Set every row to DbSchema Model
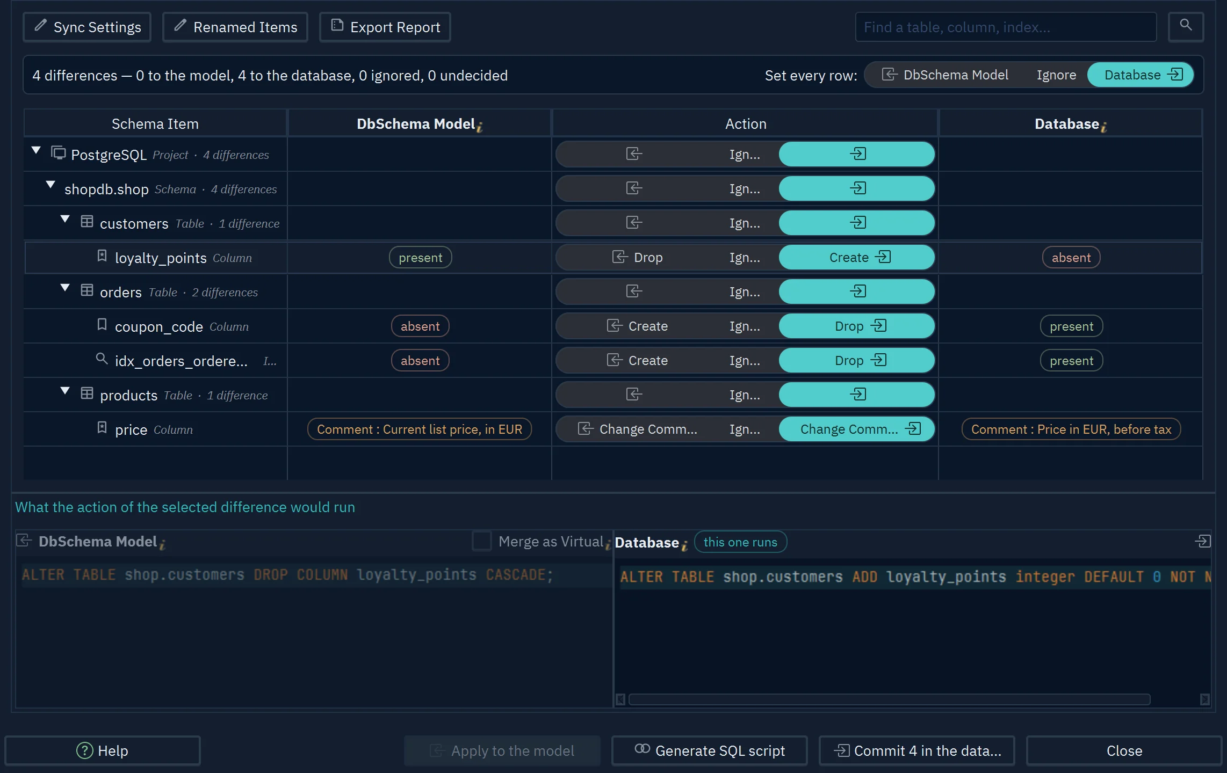This screenshot has height=773, width=1227. [945, 75]
